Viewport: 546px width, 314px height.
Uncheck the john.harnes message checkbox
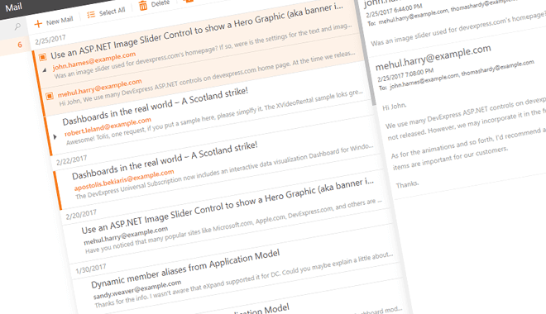43,57
